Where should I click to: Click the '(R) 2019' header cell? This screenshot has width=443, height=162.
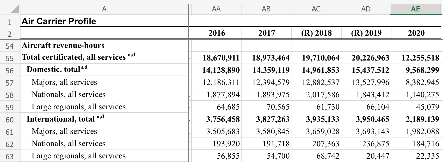tap(366, 33)
